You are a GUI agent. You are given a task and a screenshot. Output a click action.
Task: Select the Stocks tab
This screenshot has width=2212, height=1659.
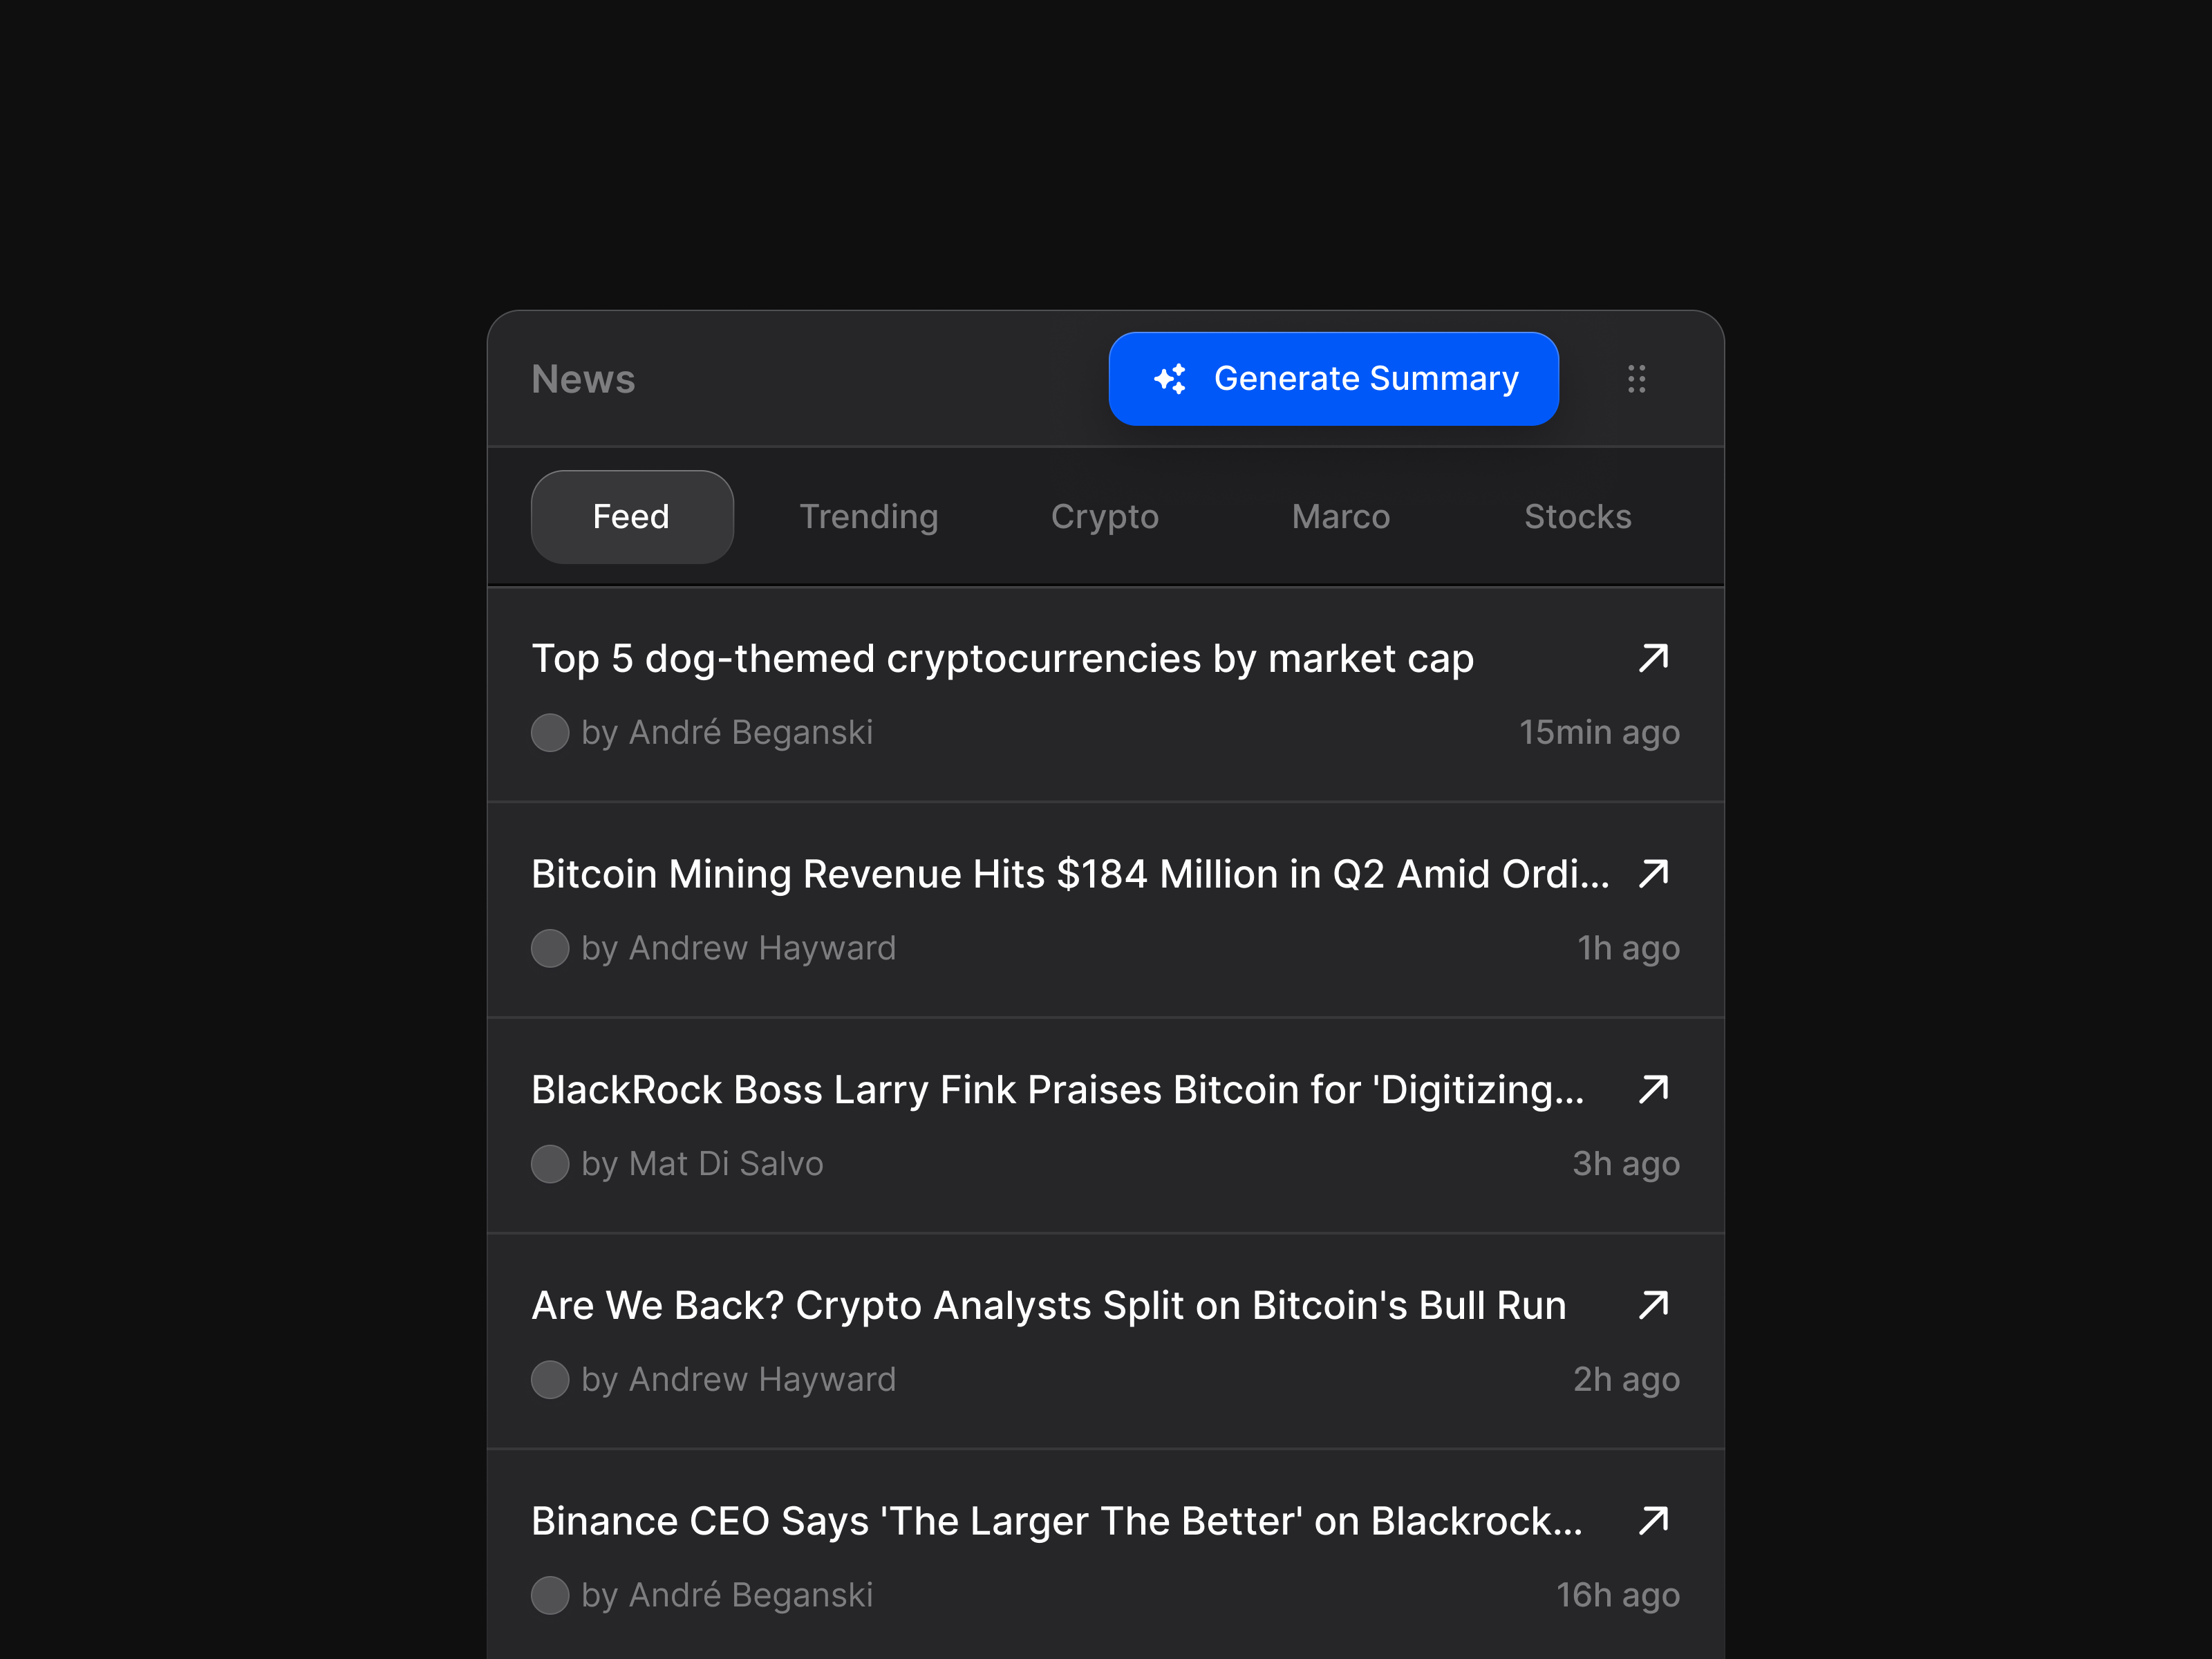(x=1577, y=516)
